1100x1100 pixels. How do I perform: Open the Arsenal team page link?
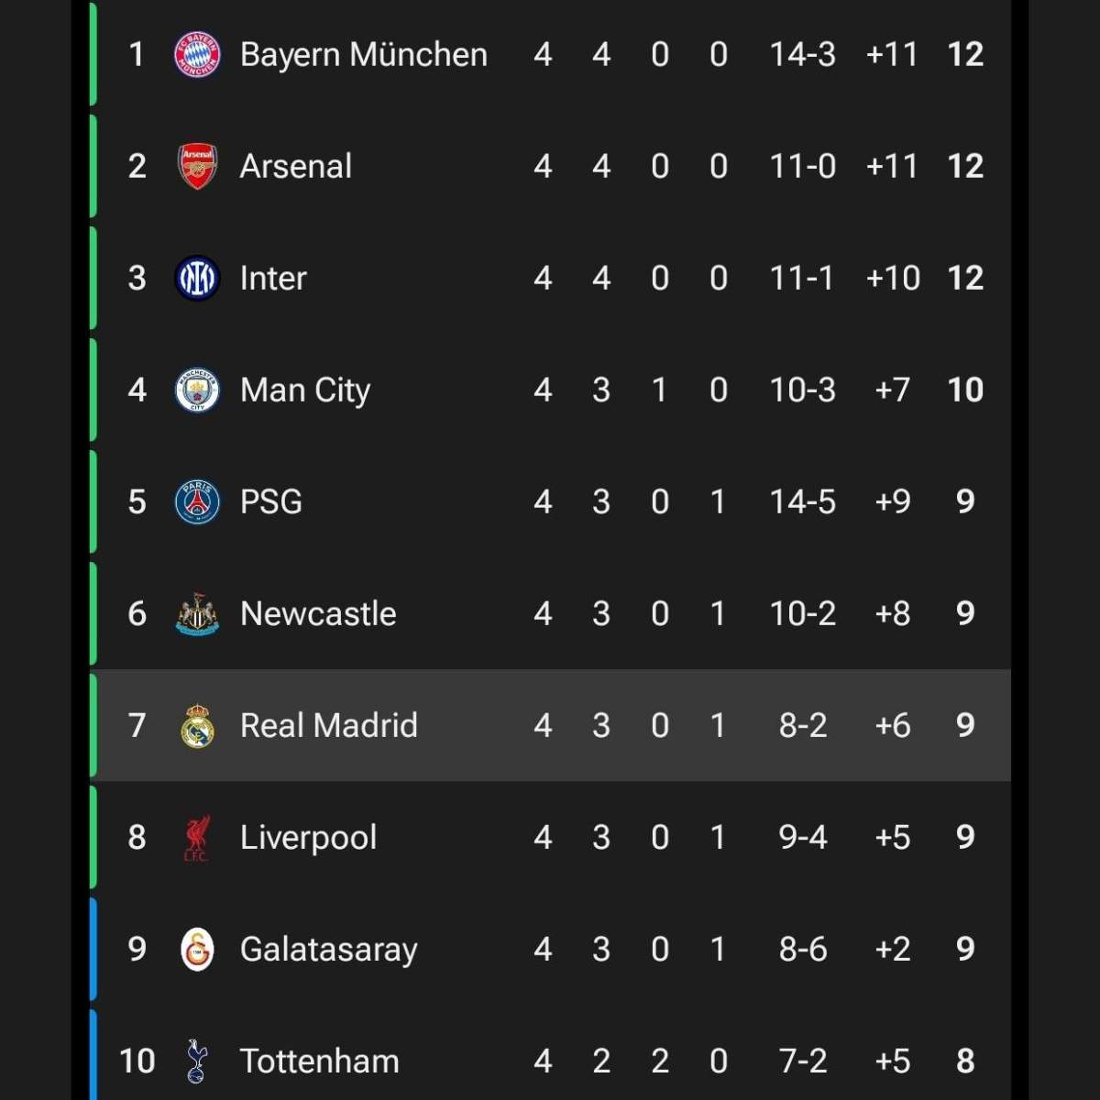click(x=295, y=165)
